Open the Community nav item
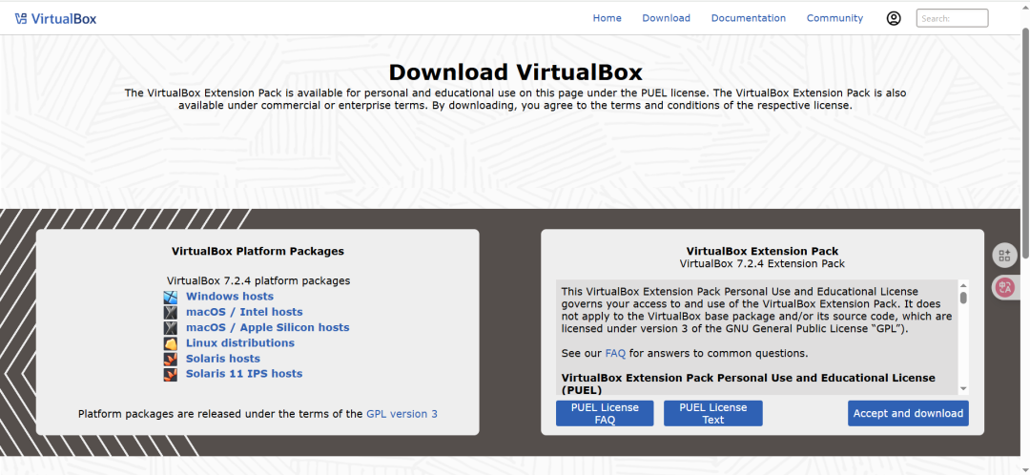The image size is (1030, 475). pyautogui.click(x=834, y=18)
